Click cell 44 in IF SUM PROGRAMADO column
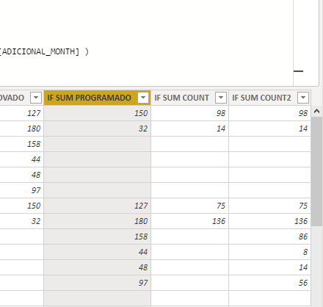The height and width of the screenshot is (307, 323). pos(97,252)
